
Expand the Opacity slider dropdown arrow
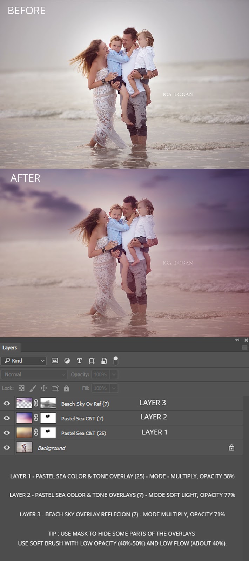tap(114, 374)
